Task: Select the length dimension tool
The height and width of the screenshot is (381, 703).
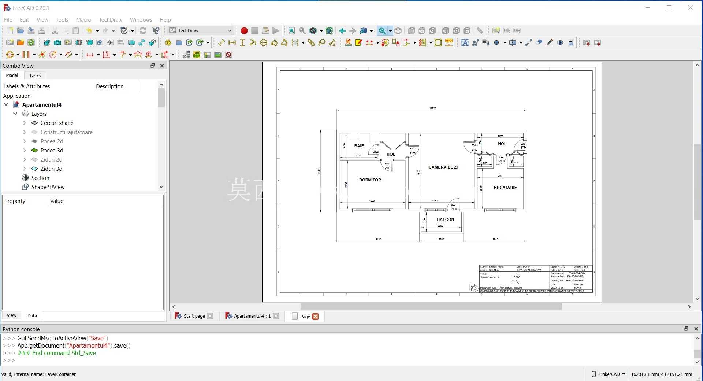Action: pos(221,42)
